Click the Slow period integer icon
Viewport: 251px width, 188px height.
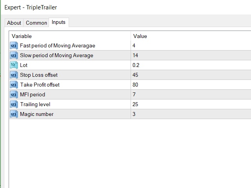click(14, 56)
